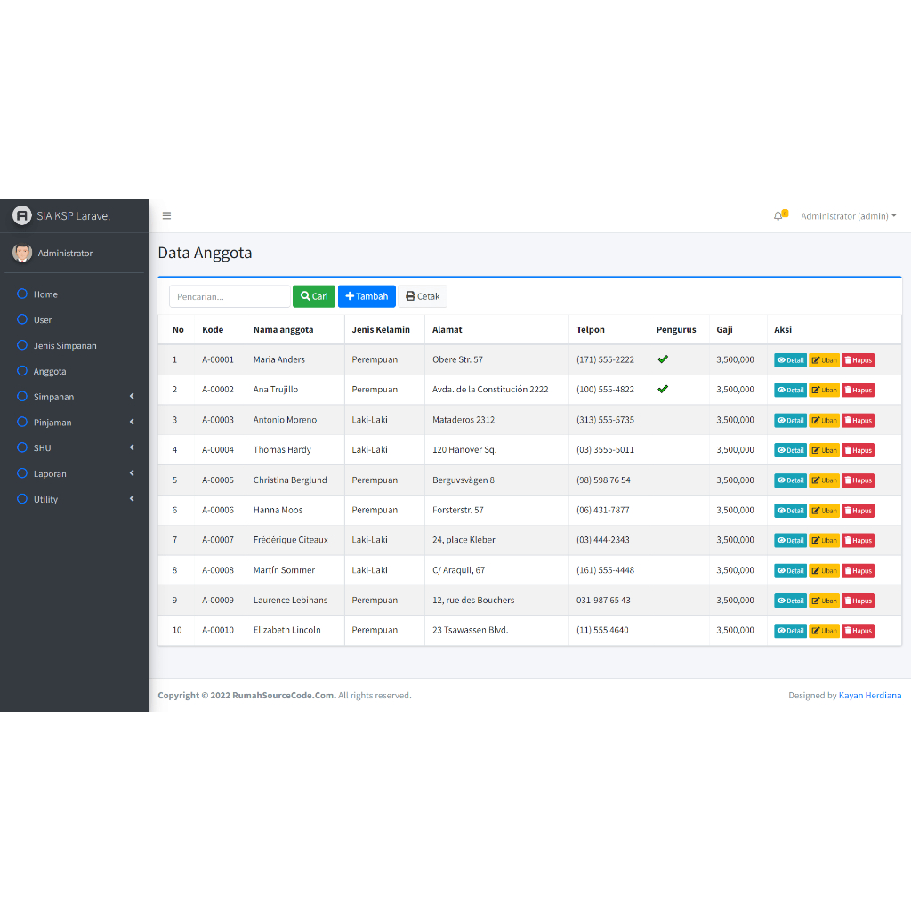Click the green Pengurus checkmark for Ana Trujillo
The image size is (911, 911).
(x=663, y=389)
